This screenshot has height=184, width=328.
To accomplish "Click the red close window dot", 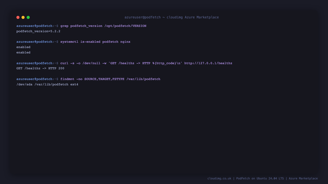I will pyautogui.click(x=18, y=17).
